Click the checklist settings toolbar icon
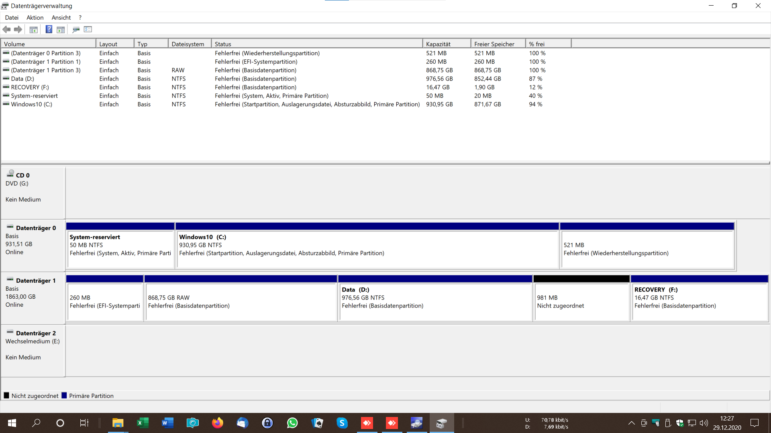The height and width of the screenshot is (433, 771). (88, 29)
